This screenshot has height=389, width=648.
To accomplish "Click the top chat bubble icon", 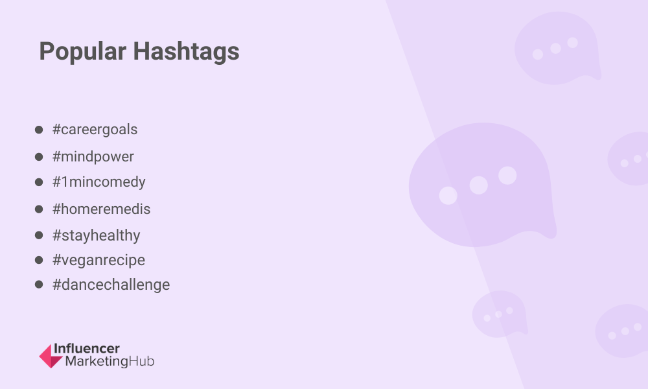I will pos(557,48).
